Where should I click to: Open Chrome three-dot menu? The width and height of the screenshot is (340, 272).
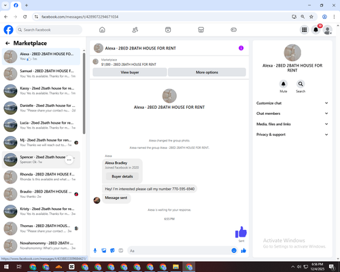pos(334,17)
